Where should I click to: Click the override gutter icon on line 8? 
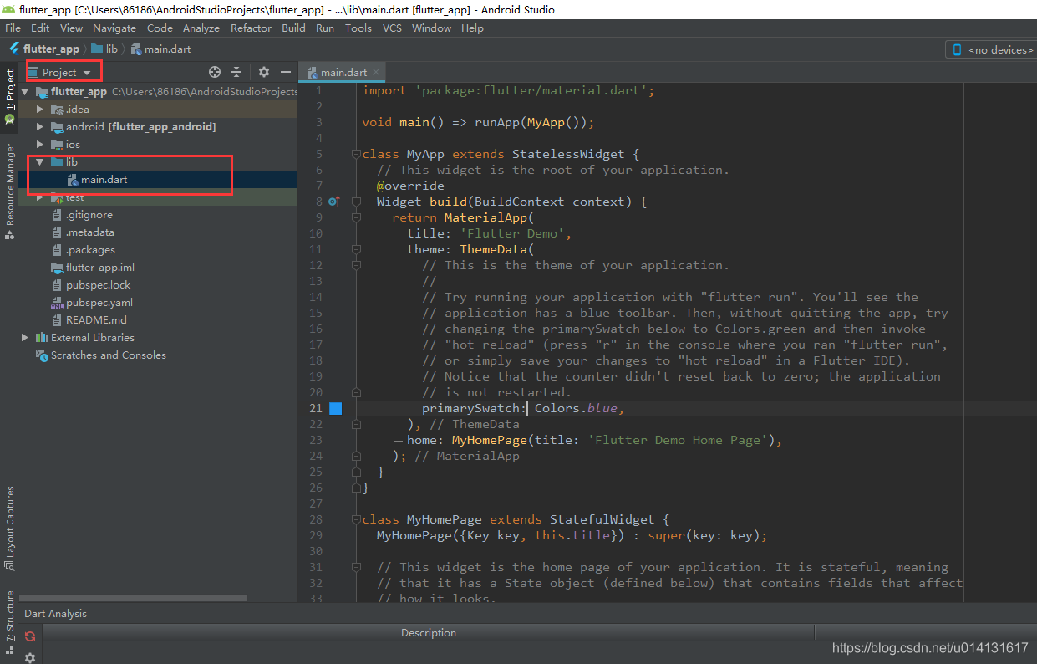click(x=334, y=202)
